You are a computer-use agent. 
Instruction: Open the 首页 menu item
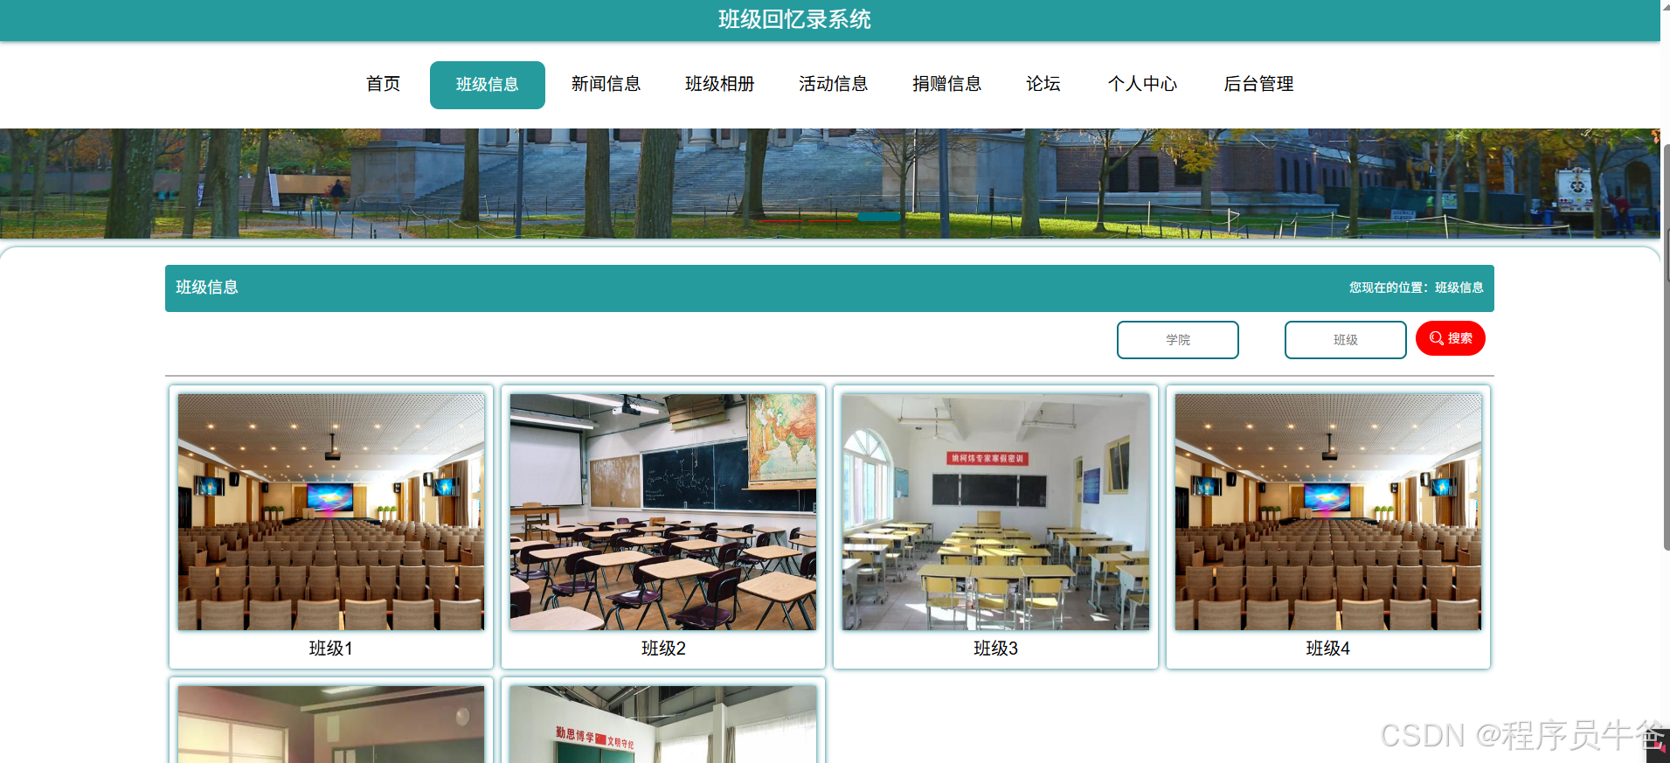coord(383,84)
